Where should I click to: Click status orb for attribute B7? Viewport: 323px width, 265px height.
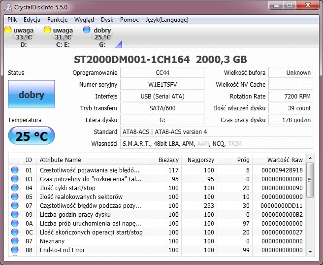coord(15,241)
